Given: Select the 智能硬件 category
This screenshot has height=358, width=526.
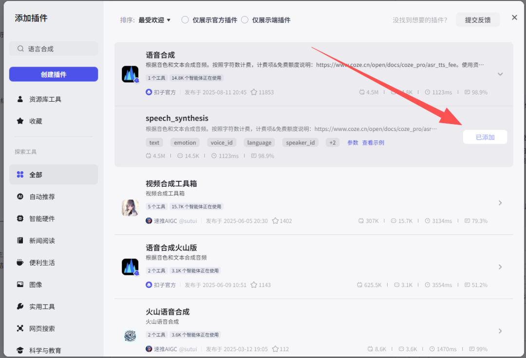Looking at the screenshot, I should (54, 219).
